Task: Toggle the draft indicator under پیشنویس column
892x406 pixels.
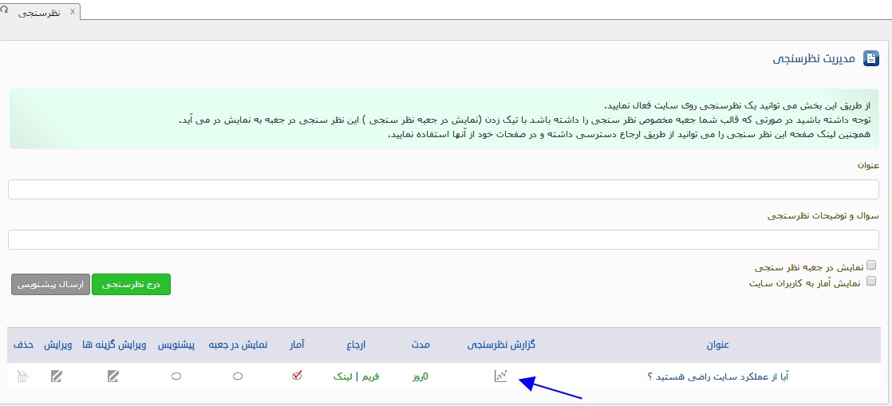Action: (176, 376)
